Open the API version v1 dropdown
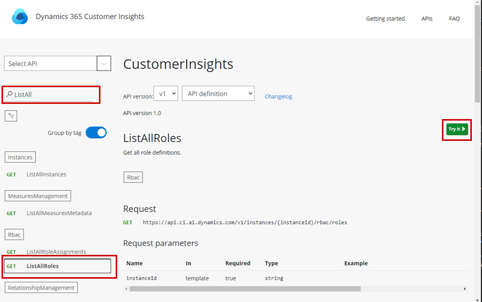The image size is (482, 302). tap(166, 93)
